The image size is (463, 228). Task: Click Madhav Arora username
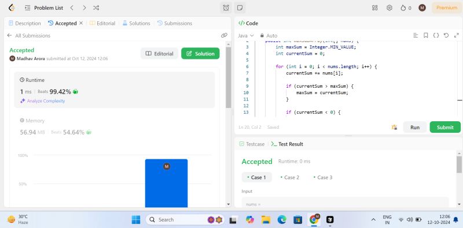click(31, 59)
